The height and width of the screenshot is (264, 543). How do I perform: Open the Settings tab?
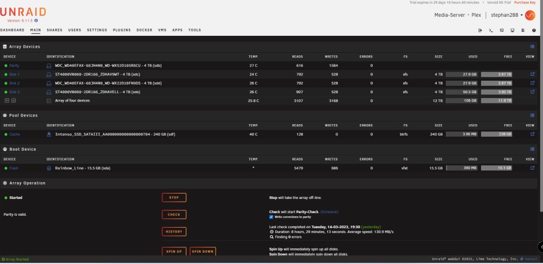click(97, 30)
